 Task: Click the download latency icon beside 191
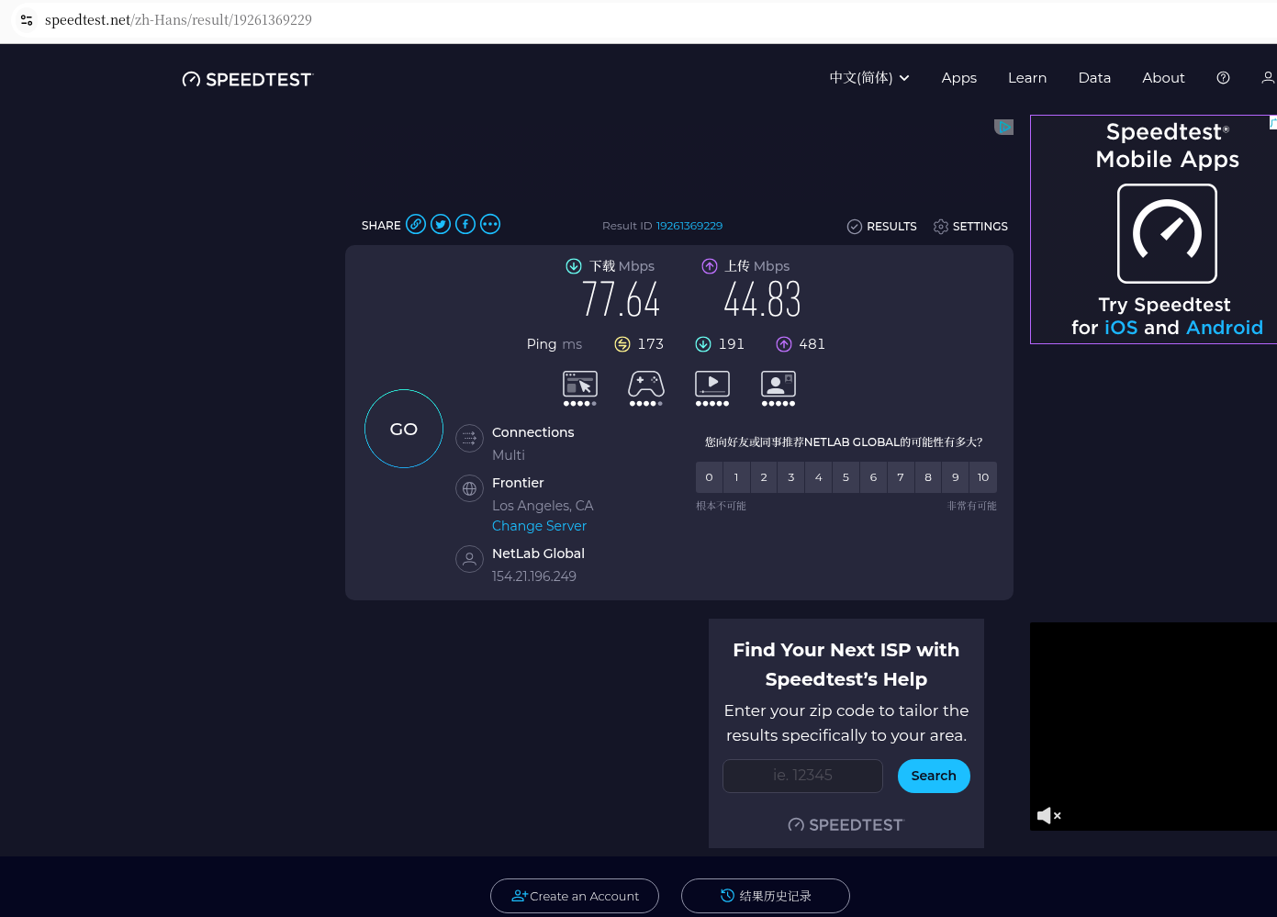point(703,344)
